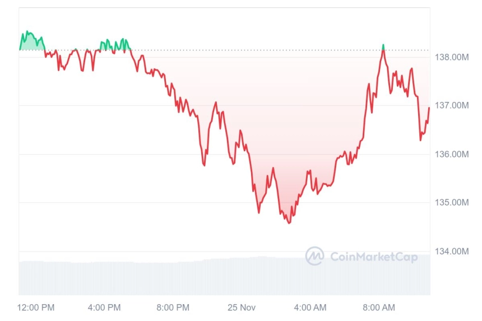Image resolution: width=482 pixels, height=321 pixels.
Task: Click the lowest red trough of the chart
Action: point(289,222)
